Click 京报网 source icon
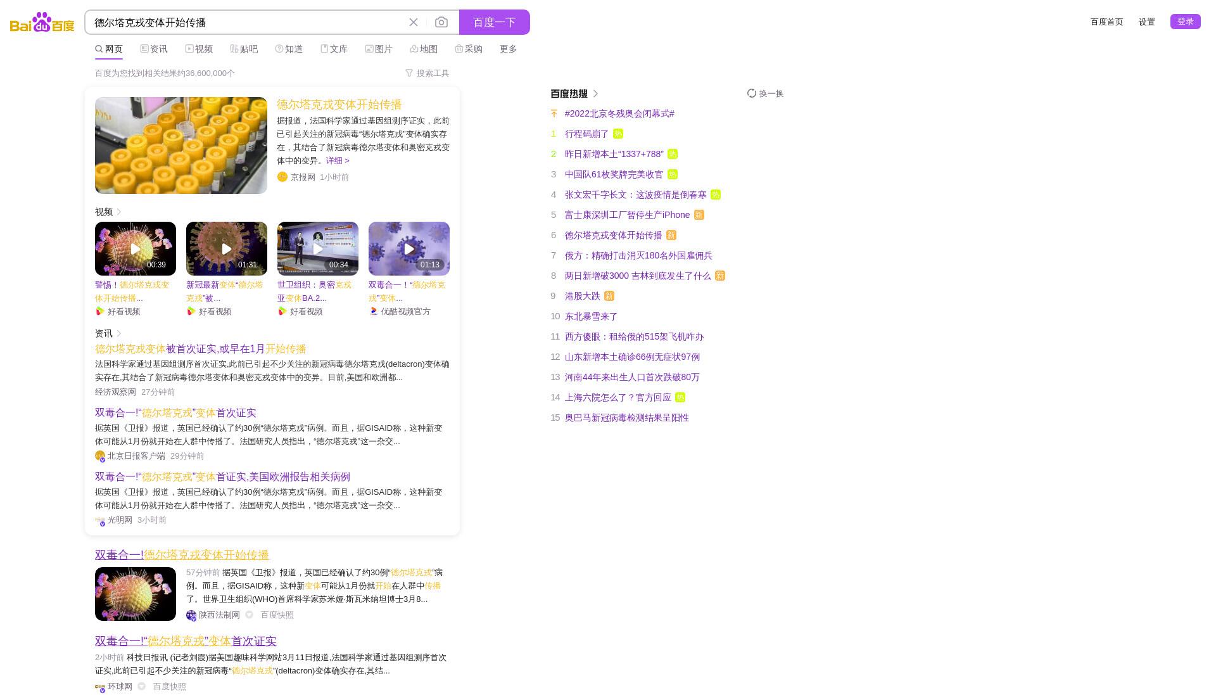1216x695 pixels. pyautogui.click(x=282, y=177)
